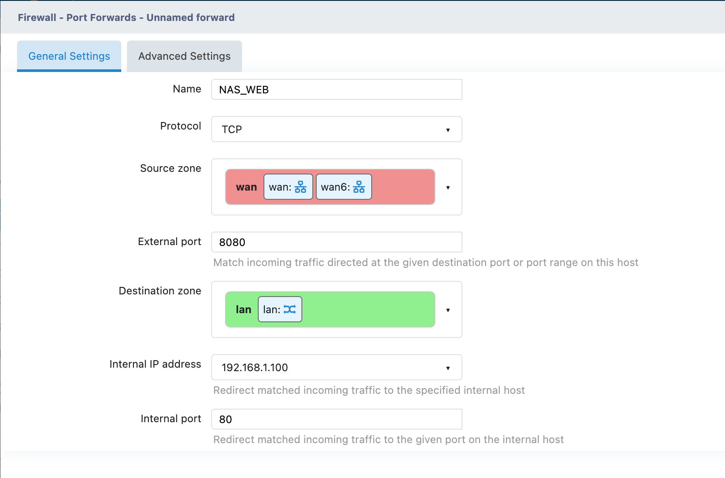Open the Internal IP address dropdown arrow

448,368
